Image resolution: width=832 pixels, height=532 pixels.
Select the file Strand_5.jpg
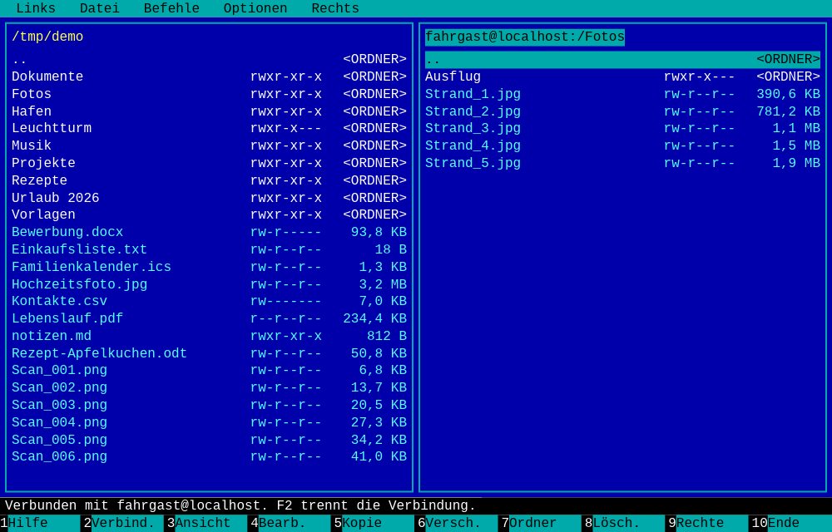click(622, 163)
